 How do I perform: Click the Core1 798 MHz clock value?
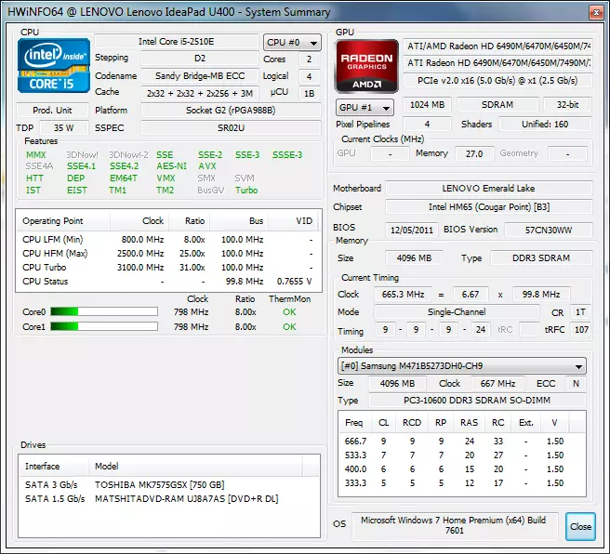[191, 326]
